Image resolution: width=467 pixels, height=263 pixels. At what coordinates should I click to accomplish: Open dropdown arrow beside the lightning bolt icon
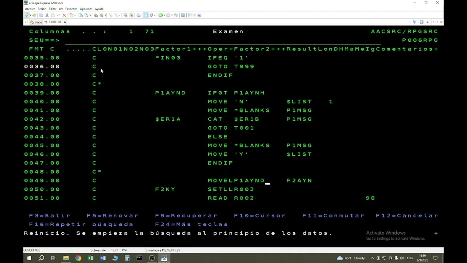click(x=30, y=15)
